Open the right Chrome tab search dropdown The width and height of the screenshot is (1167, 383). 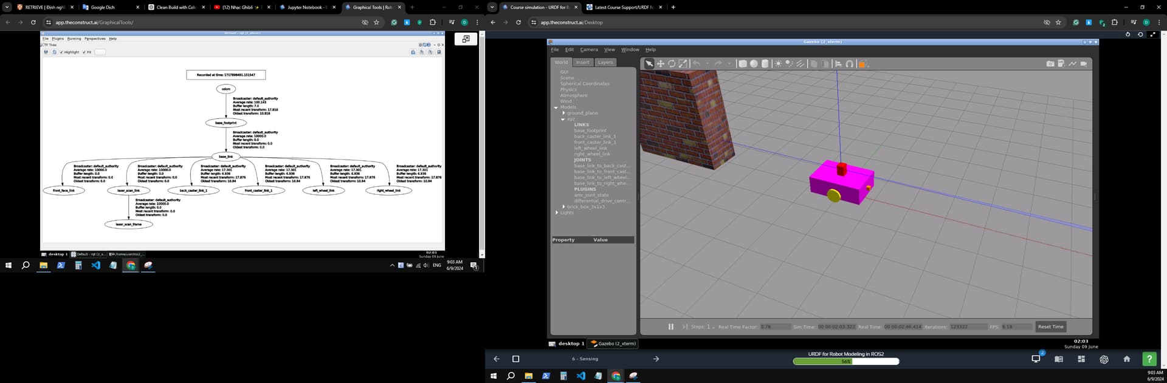(x=492, y=7)
